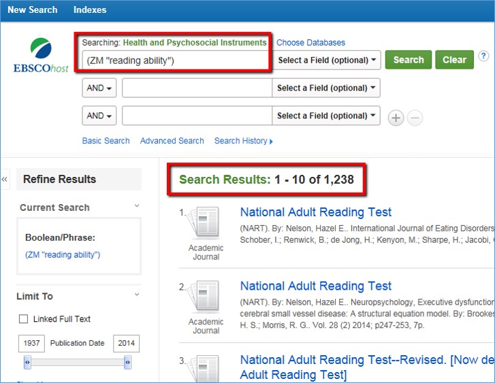Image resolution: width=495 pixels, height=383 pixels.
Task: Click the green Search button
Action: coord(408,60)
